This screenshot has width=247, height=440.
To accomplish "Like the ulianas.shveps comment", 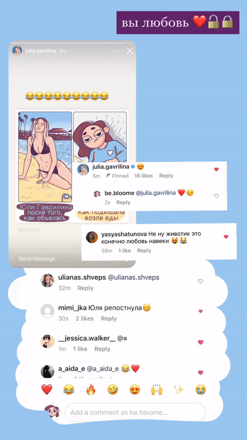I will tap(200, 282).
